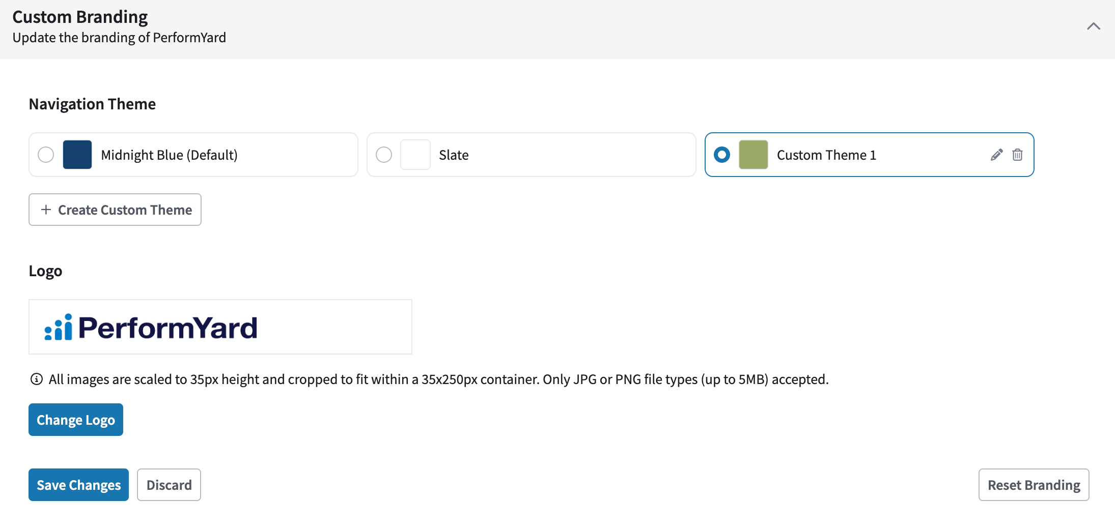Click the Logo section heading
Screen dimensions: 1115x529
point(45,271)
